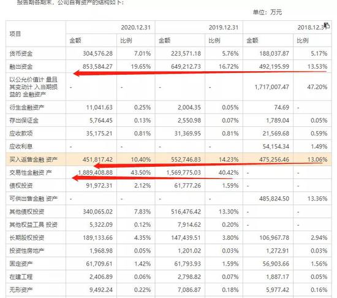This screenshot has width=337, height=298.
Task: Select the value 1,889,408.88
Action: tap(95, 173)
